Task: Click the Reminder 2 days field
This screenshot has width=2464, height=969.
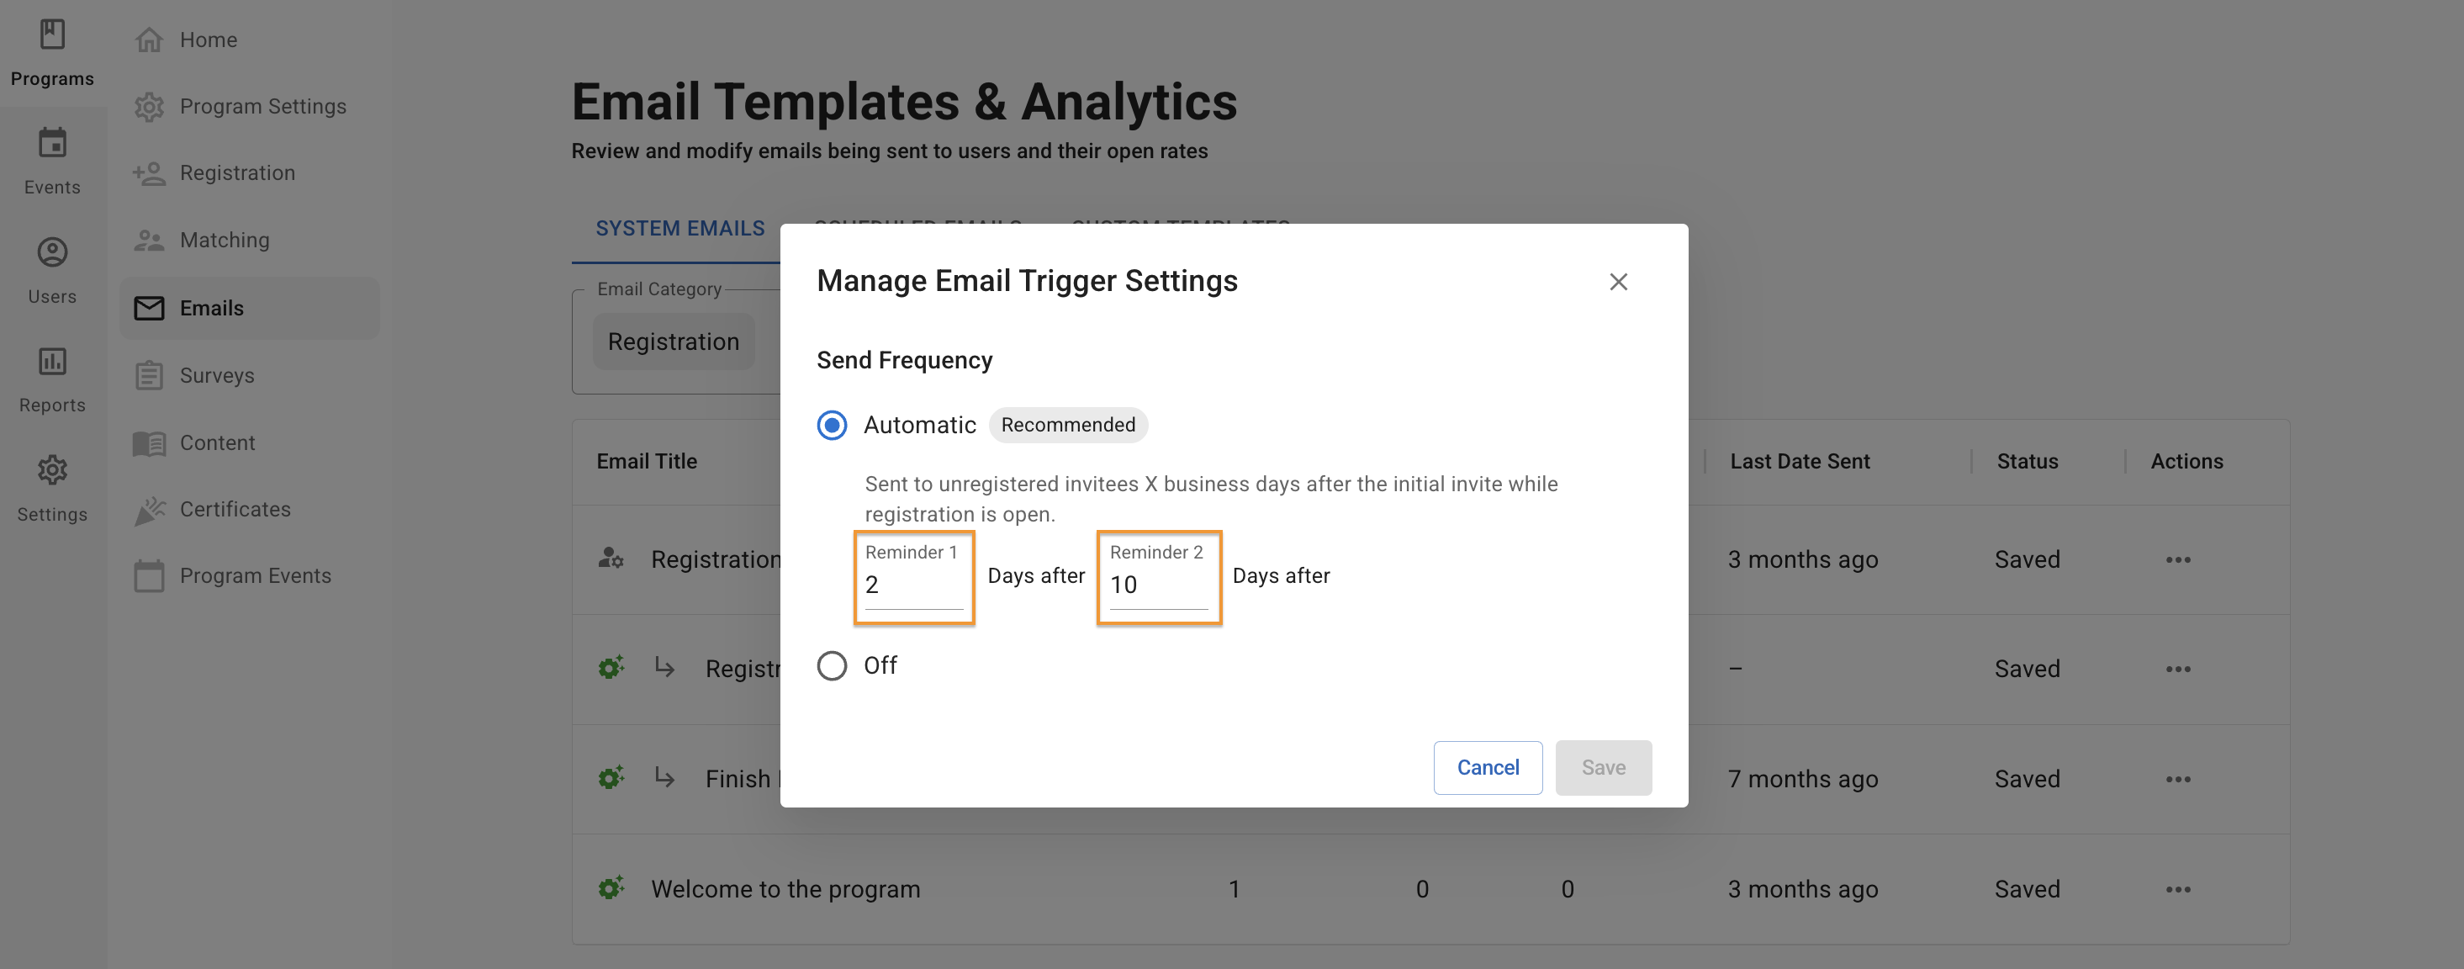Action: coord(1157,585)
